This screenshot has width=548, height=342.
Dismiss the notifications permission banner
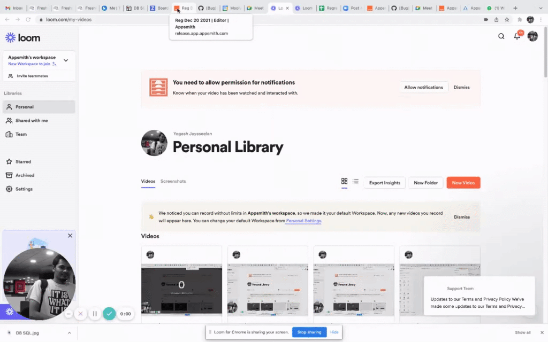(462, 87)
